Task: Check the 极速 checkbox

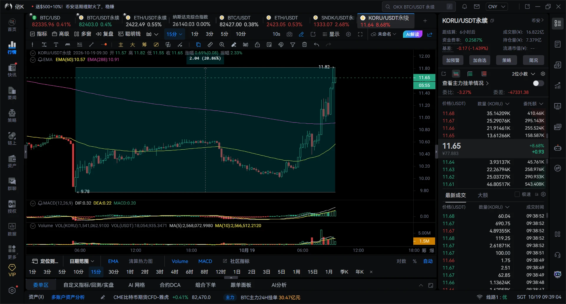Action: coord(517,194)
